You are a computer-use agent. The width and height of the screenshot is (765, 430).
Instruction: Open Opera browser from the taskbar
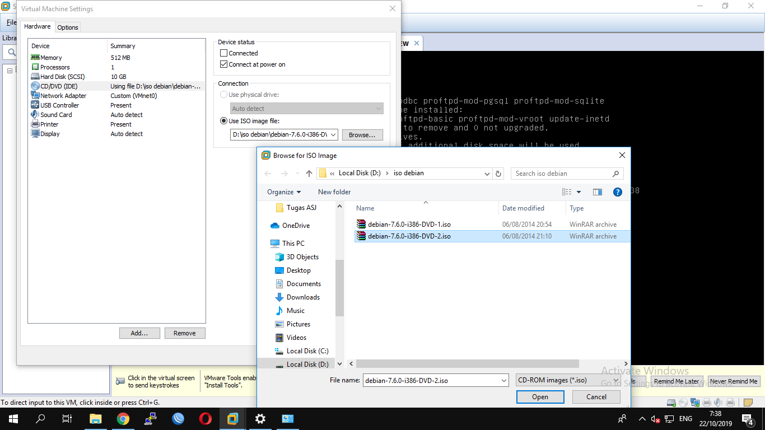coord(205,419)
